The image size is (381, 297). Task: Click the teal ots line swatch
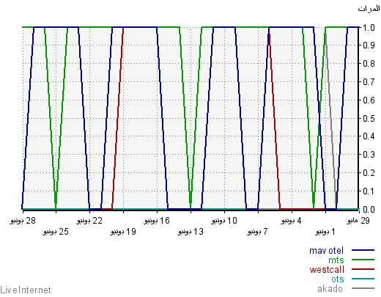(363, 279)
